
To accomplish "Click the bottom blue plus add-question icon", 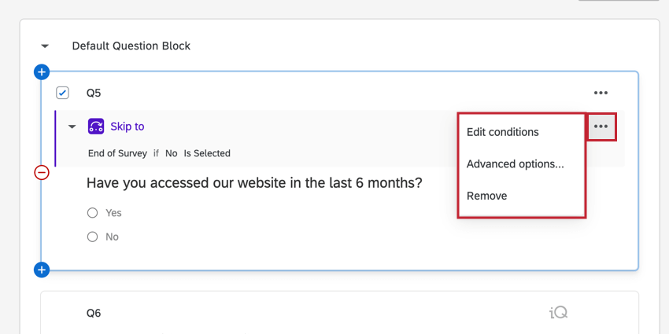I will pyautogui.click(x=42, y=270).
